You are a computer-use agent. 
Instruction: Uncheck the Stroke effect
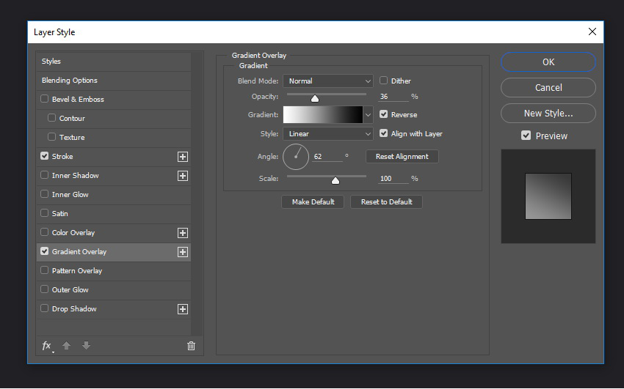tap(45, 156)
